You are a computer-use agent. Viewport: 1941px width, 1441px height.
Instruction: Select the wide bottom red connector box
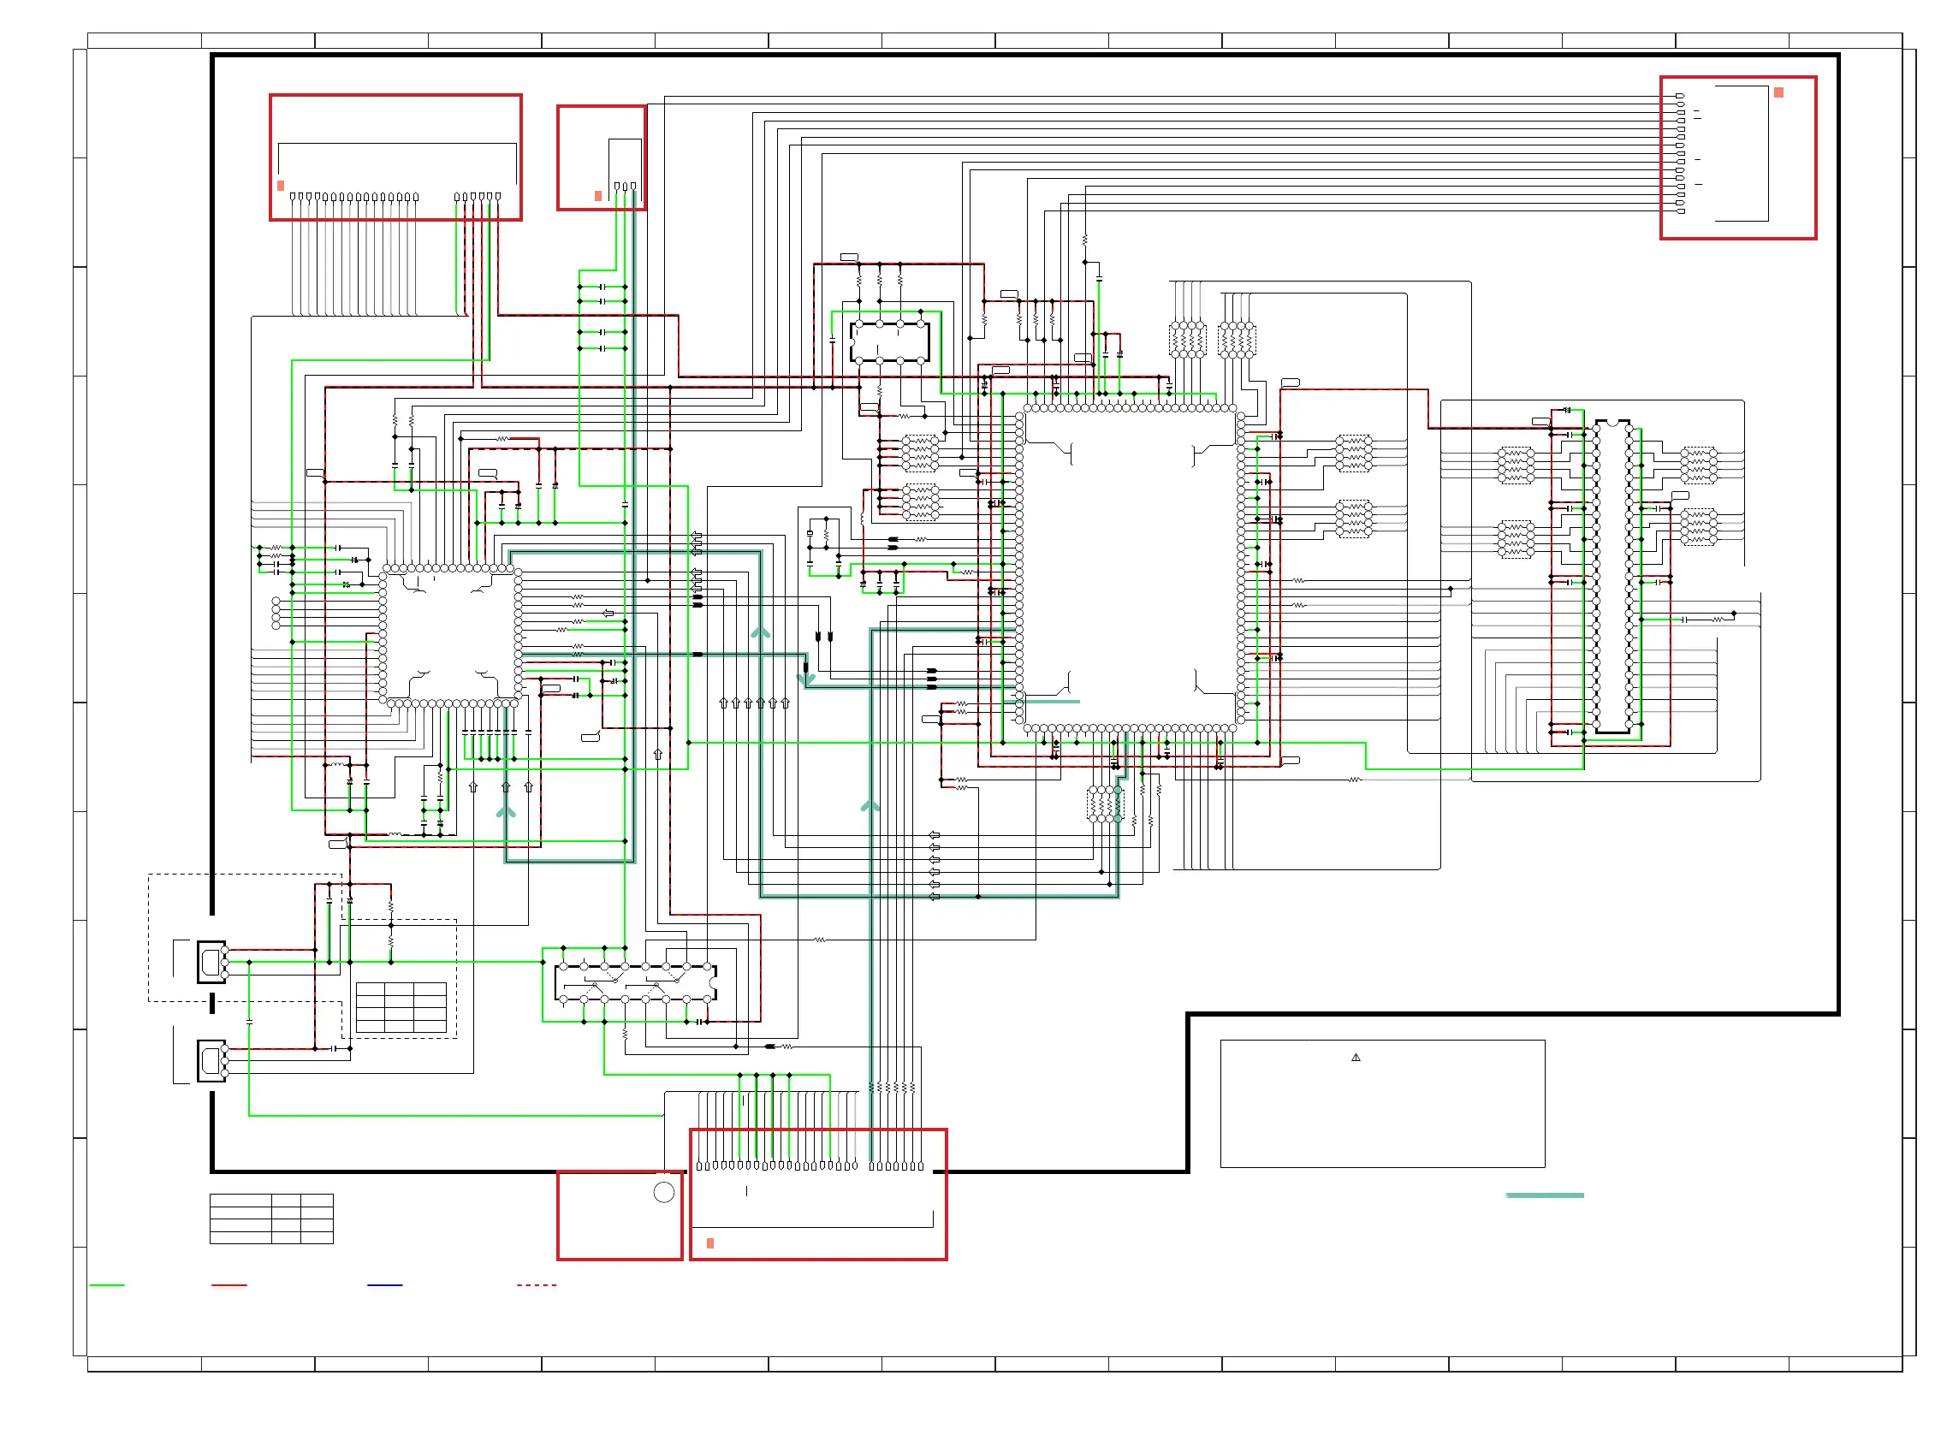click(x=818, y=1195)
